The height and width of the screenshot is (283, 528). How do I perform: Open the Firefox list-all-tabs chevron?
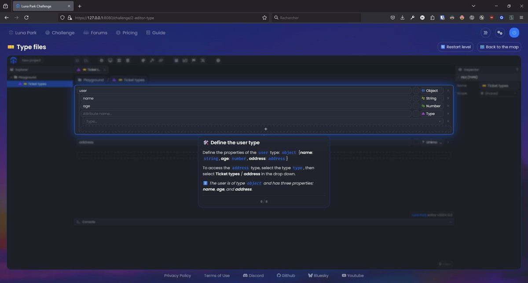473,6
